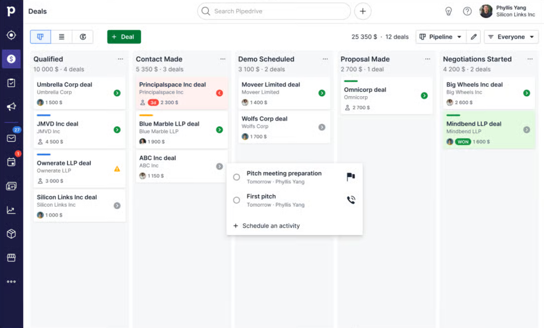The height and width of the screenshot is (328, 544).
Task: Open the help question mark icon
Action: (x=467, y=11)
